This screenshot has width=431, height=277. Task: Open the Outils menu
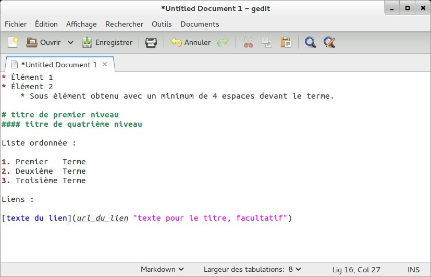click(x=162, y=24)
